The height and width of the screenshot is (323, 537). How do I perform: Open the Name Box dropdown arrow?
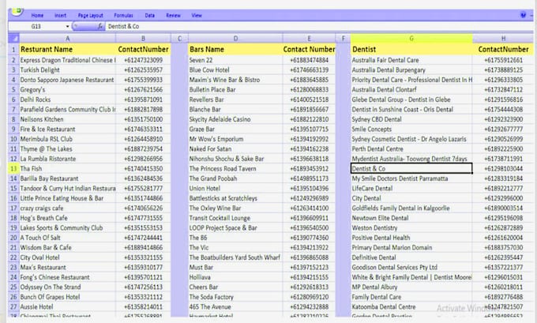67,26
